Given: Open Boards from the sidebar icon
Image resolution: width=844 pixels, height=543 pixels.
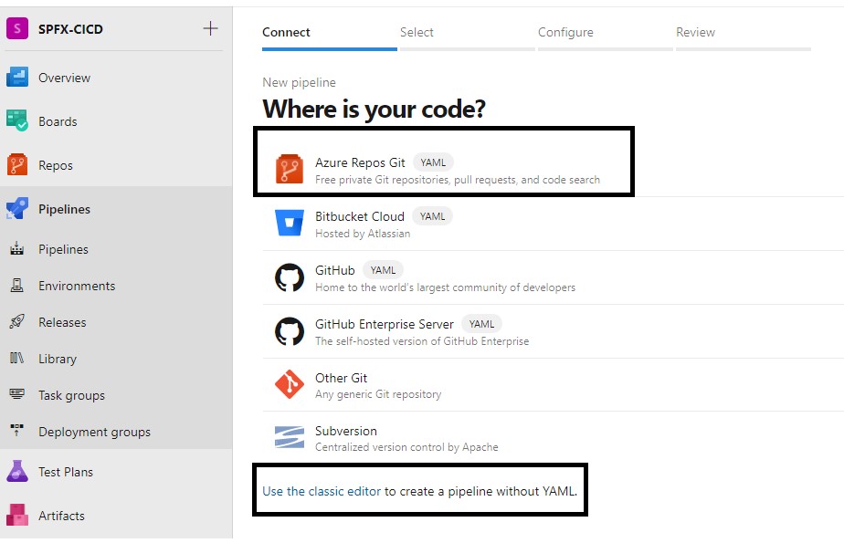Looking at the screenshot, I should click(17, 121).
